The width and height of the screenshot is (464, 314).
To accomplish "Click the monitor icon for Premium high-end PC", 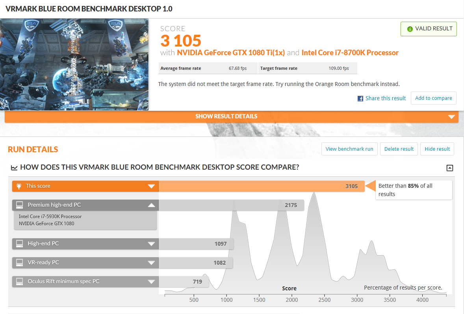I will [20, 205].
